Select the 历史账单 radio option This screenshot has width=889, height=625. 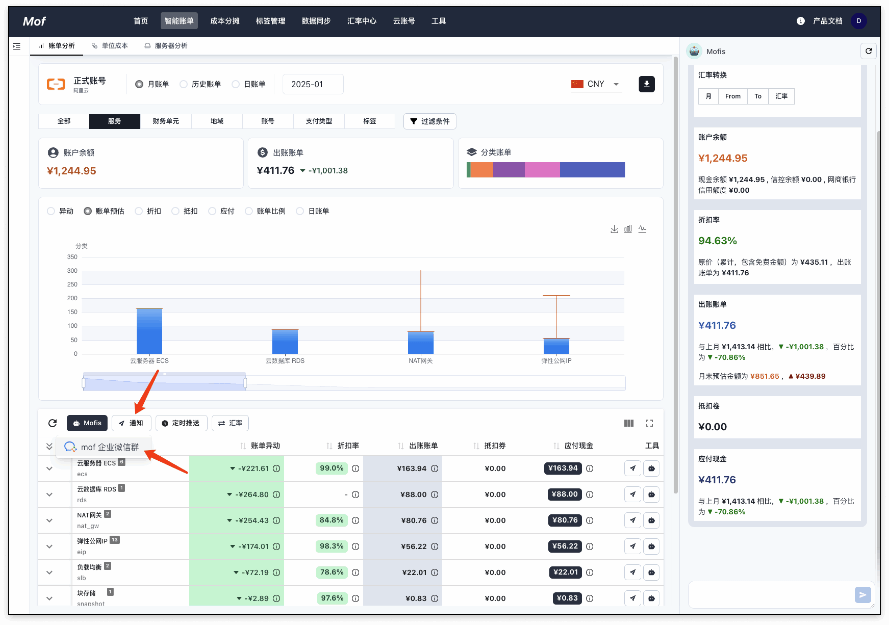pyautogui.click(x=184, y=84)
